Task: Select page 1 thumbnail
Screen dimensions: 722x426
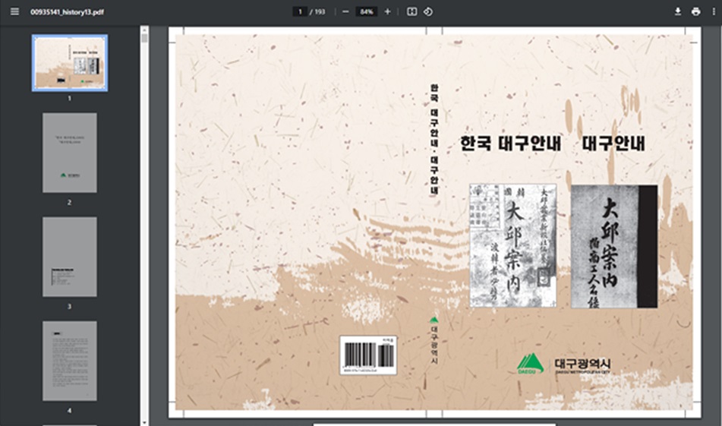Action: (69, 63)
